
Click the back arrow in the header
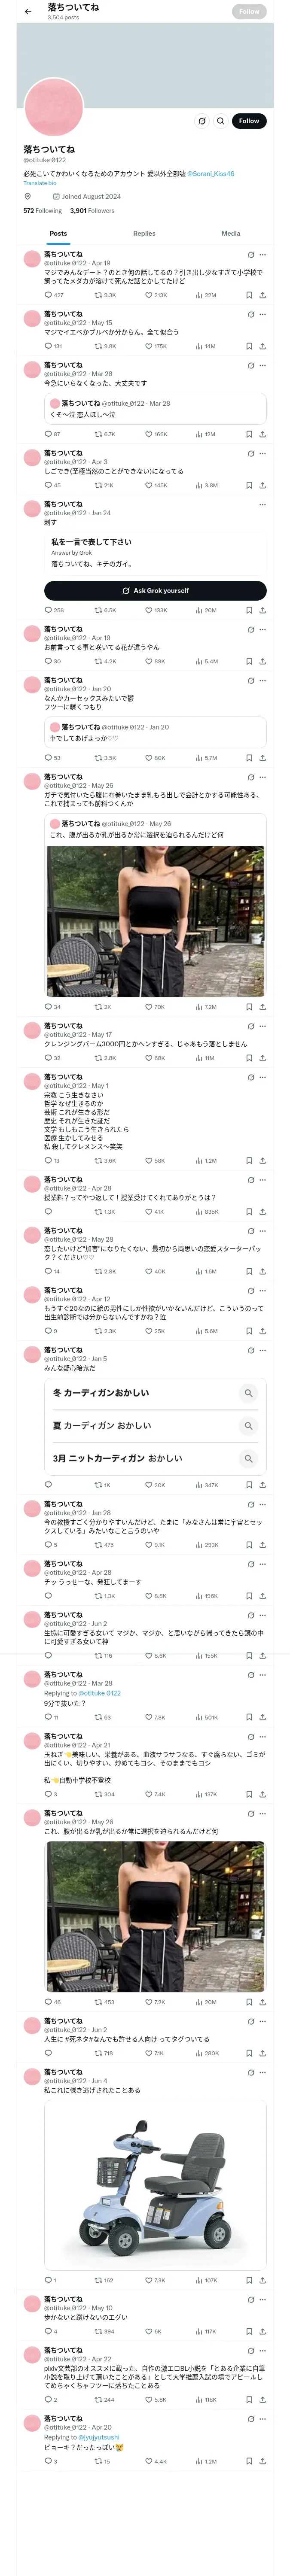click(28, 12)
